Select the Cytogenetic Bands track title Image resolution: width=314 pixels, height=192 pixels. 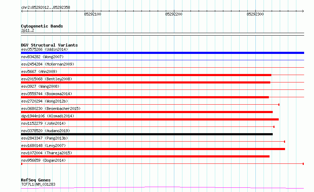click(x=42, y=26)
